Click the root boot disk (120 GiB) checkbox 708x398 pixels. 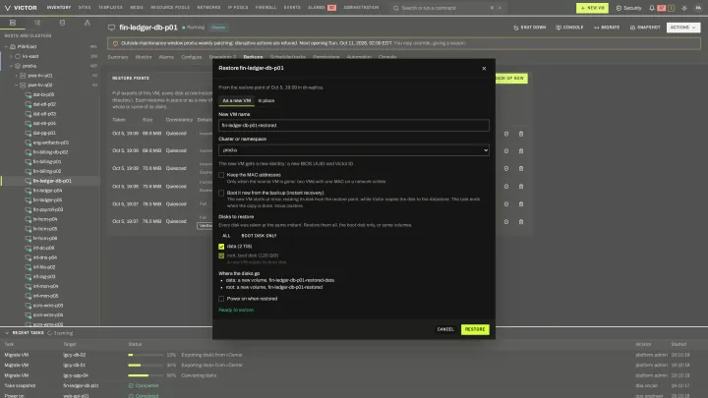pos(221,256)
